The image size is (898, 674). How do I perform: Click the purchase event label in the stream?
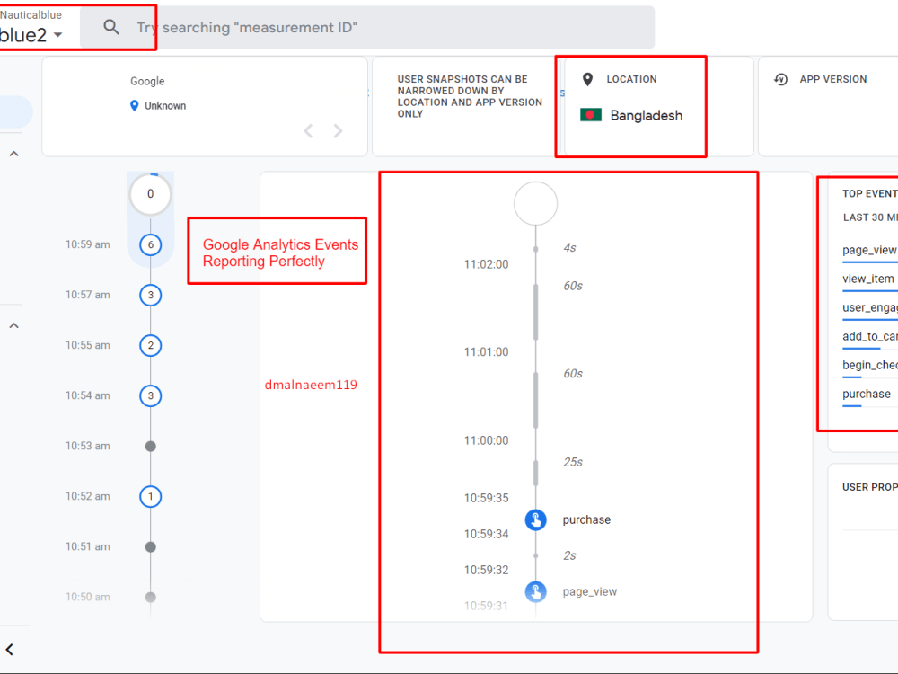point(586,519)
